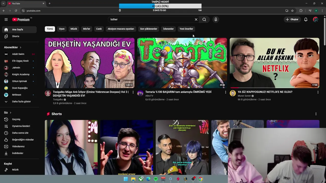
Task: Open İndirilenler downloads
Action: tap(19, 153)
